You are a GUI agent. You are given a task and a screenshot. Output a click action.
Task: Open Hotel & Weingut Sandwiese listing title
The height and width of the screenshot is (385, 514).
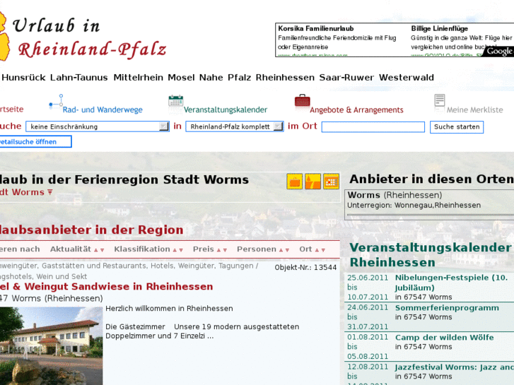(x=106, y=286)
